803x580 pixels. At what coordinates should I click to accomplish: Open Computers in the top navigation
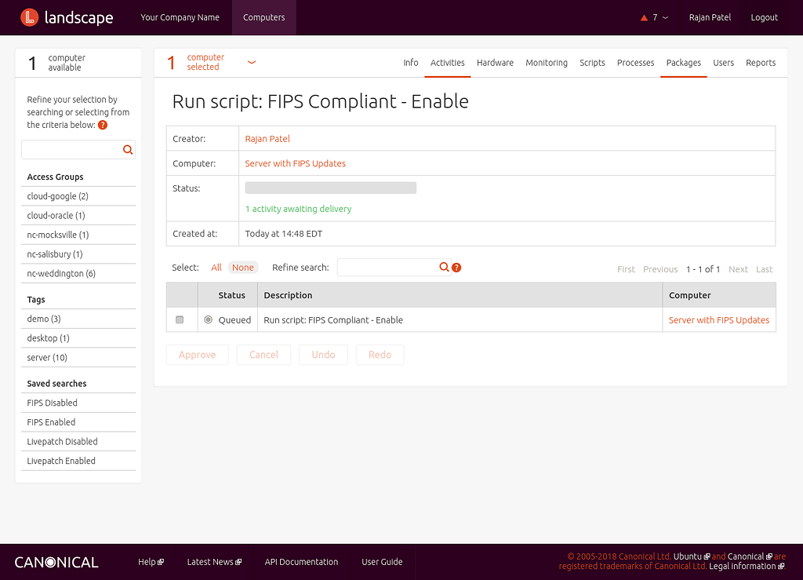pyautogui.click(x=263, y=16)
